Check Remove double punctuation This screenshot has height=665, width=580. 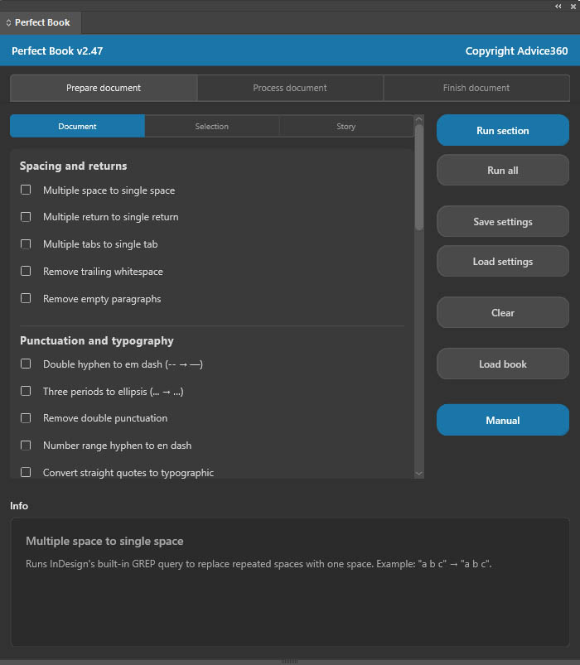[26, 418]
